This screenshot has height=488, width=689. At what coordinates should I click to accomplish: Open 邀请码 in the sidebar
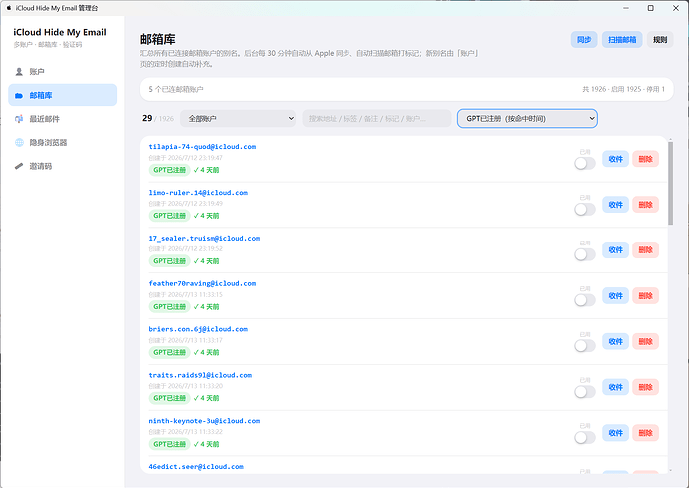62,166
